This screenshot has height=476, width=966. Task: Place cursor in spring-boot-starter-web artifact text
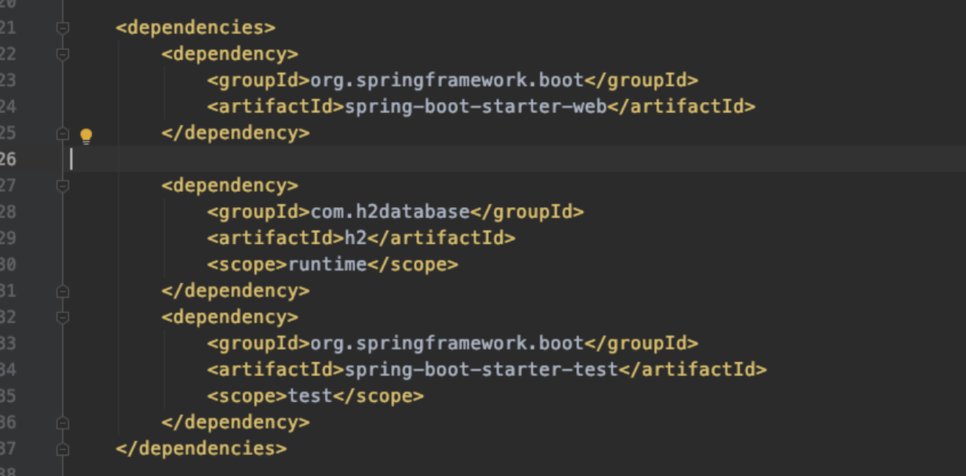pyautogui.click(x=475, y=107)
